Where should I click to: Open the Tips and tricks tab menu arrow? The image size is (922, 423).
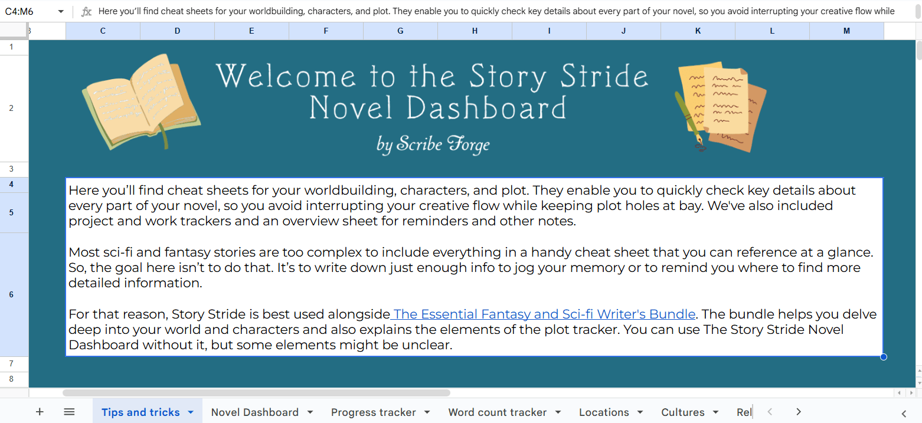pyautogui.click(x=190, y=412)
